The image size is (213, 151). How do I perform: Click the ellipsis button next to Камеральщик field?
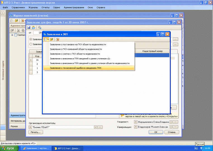coord(175,127)
